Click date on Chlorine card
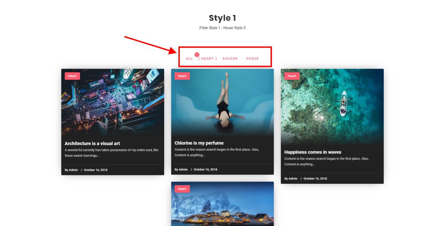Viewport: 445px width, 226px height. click(x=205, y=169)
